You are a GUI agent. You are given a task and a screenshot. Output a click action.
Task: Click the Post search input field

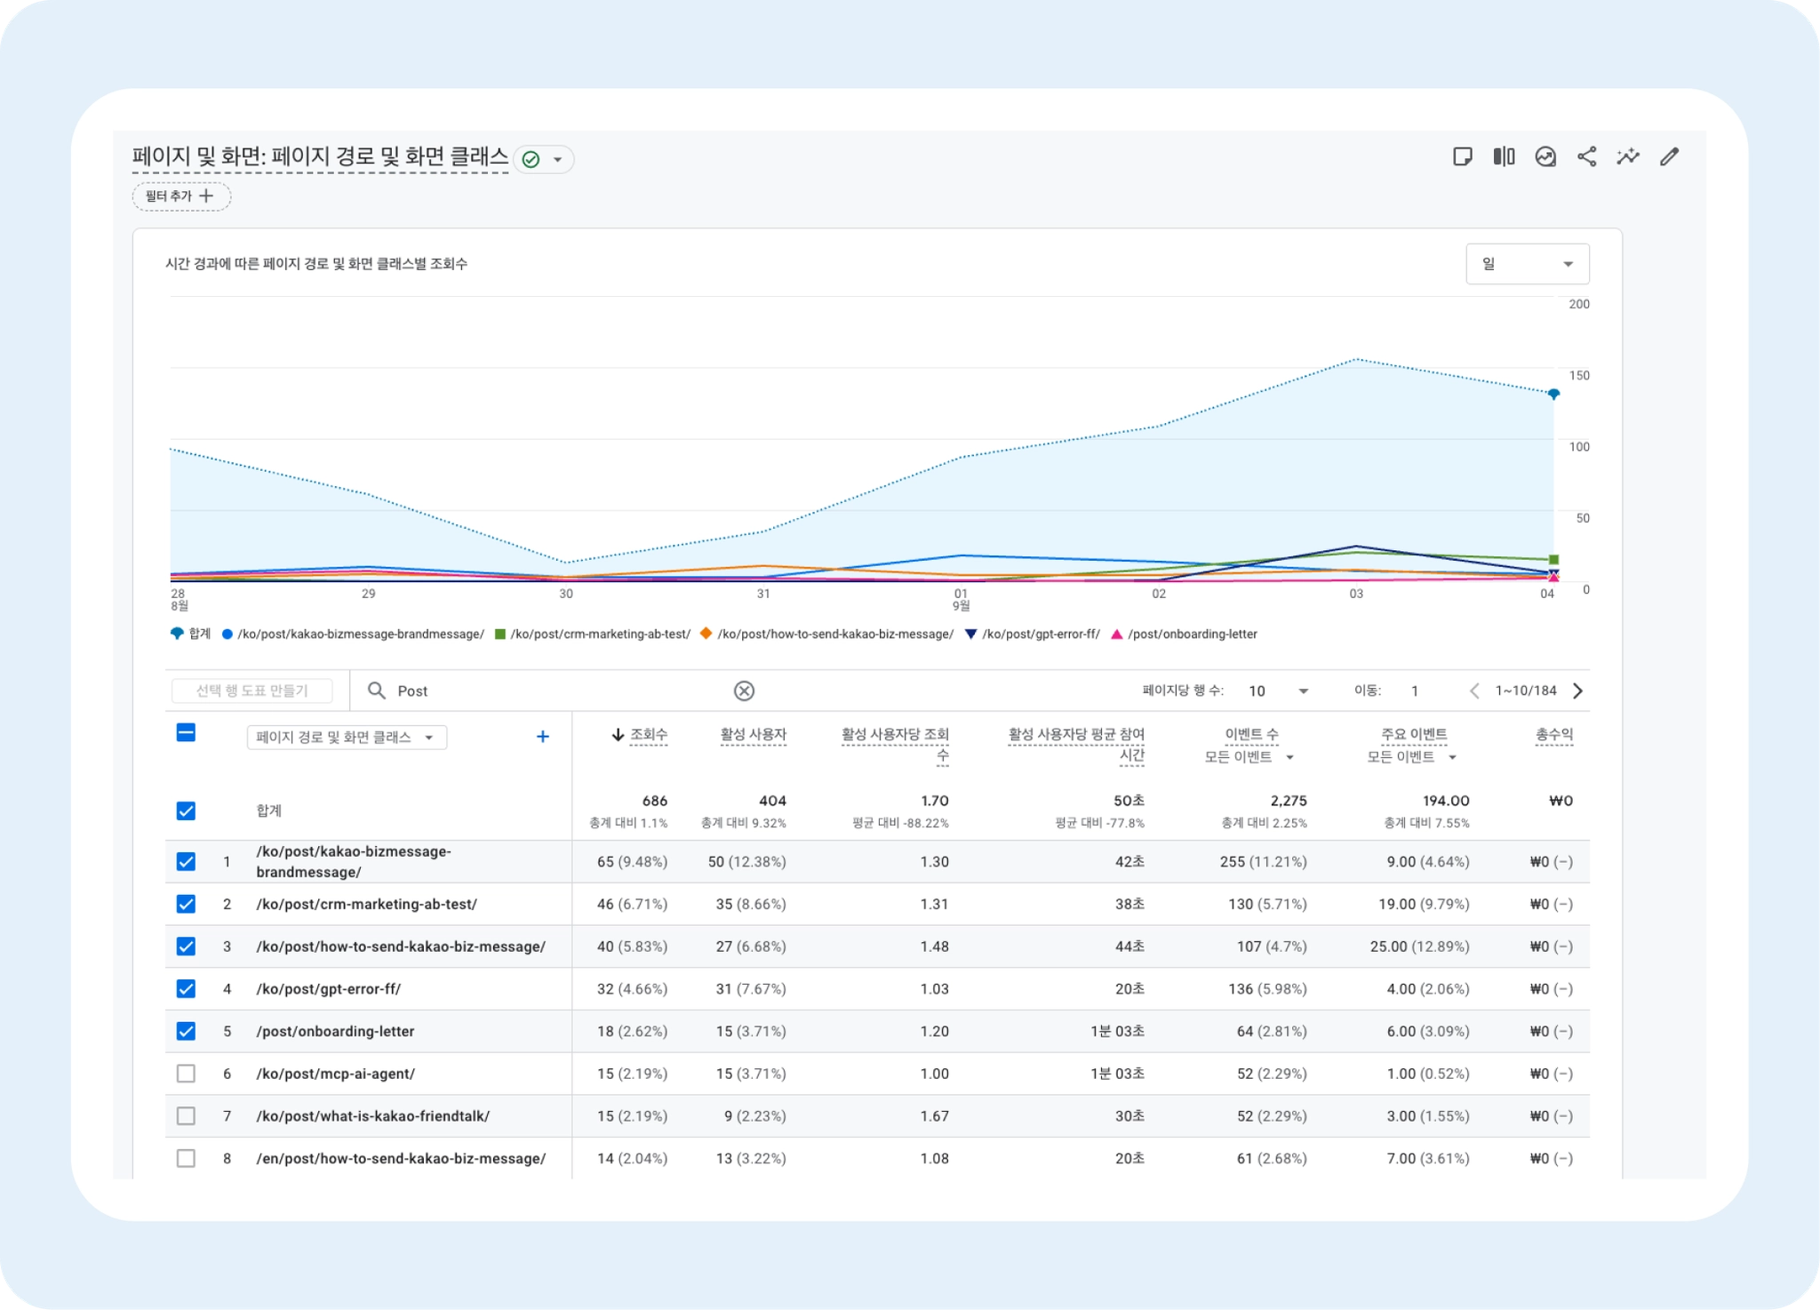coord(551,691)
